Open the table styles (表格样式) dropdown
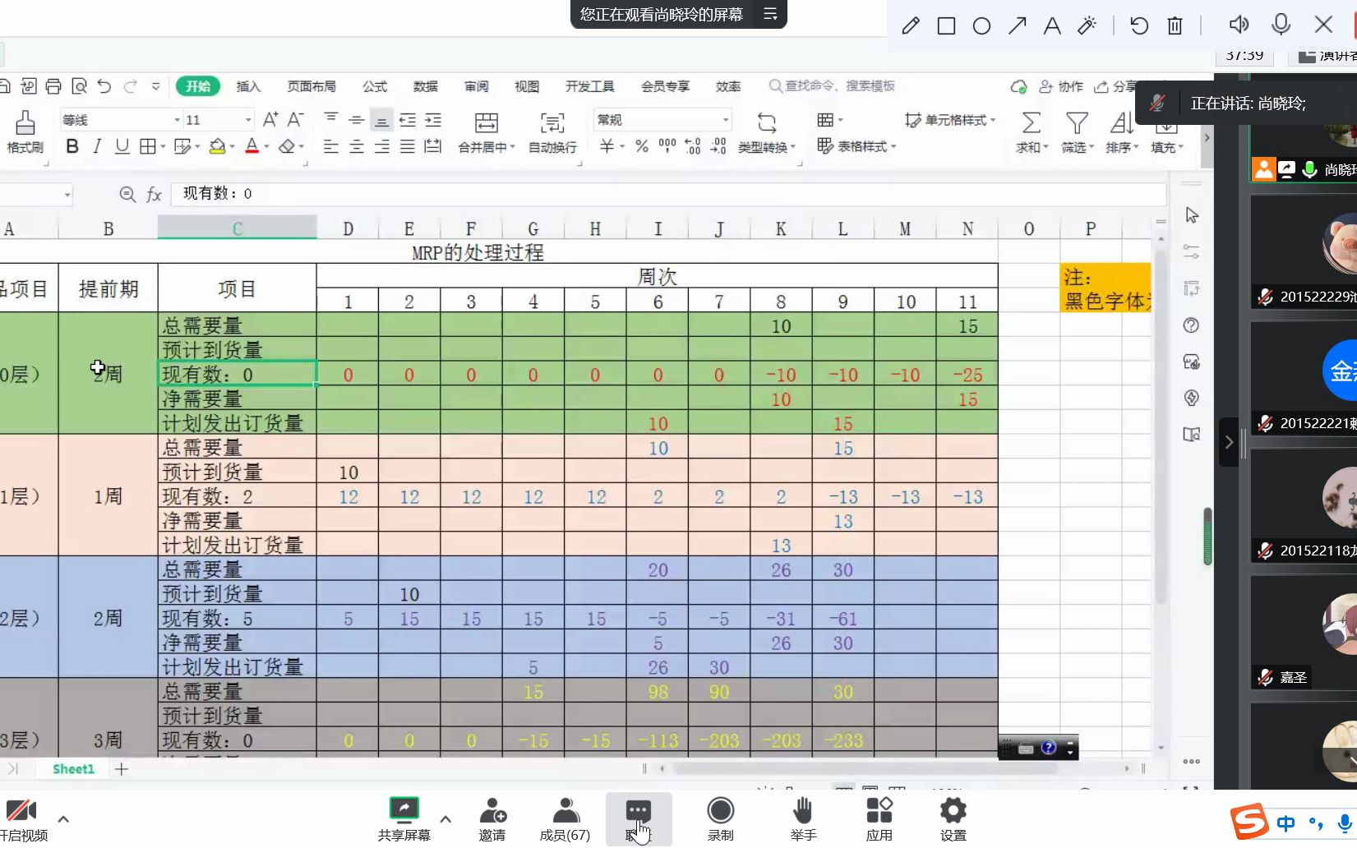The image size is (1357, 848). point(856,146)
